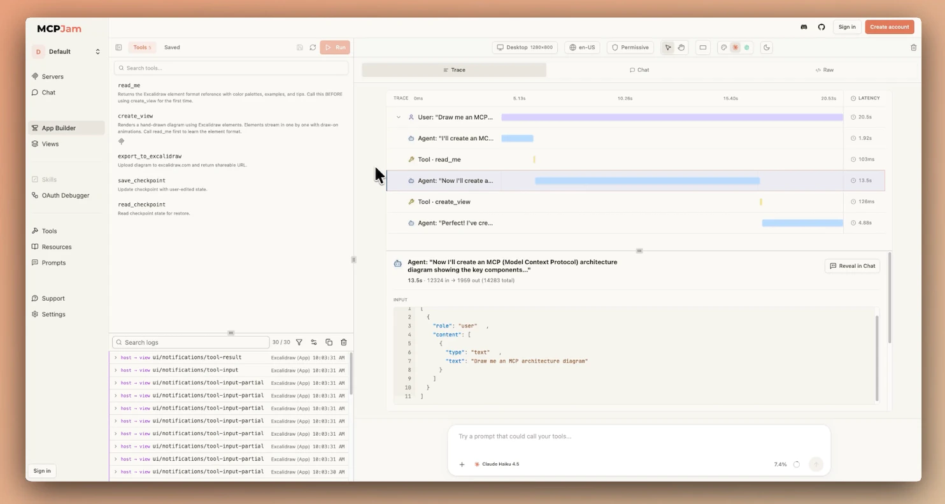Select the pointer tool in the preview toolbar
The height and width of the screenshot is (504, 945).
point(667,47)
